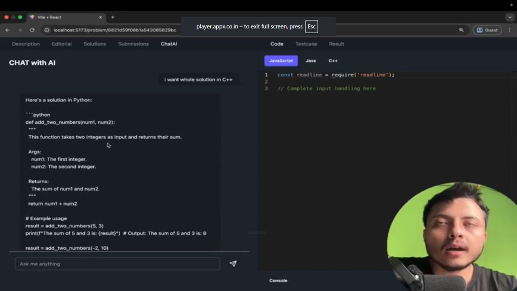Click the Result view label
The height and width of the screenshot is (291, 517).
(x=336, y=44)
